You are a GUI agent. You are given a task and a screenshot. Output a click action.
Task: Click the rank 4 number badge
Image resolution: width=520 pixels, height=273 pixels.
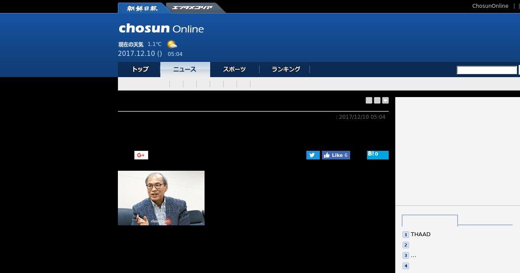tap(406, 266)
